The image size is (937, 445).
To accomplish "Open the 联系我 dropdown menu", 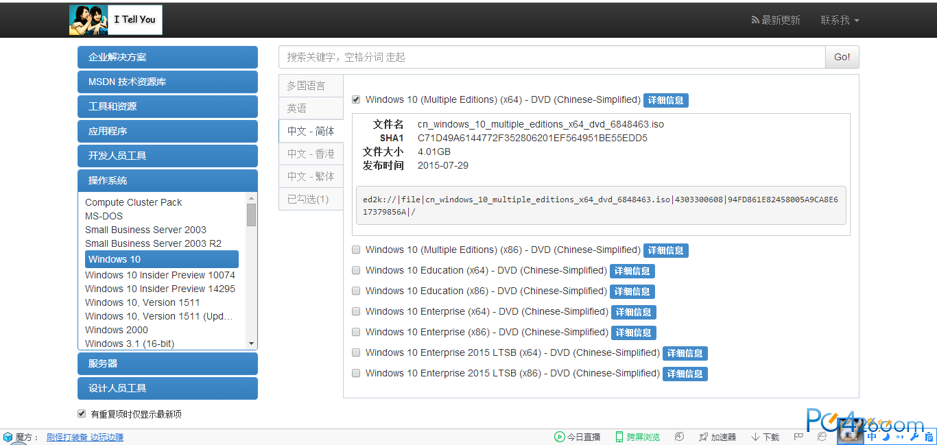I will coord(840,20).
